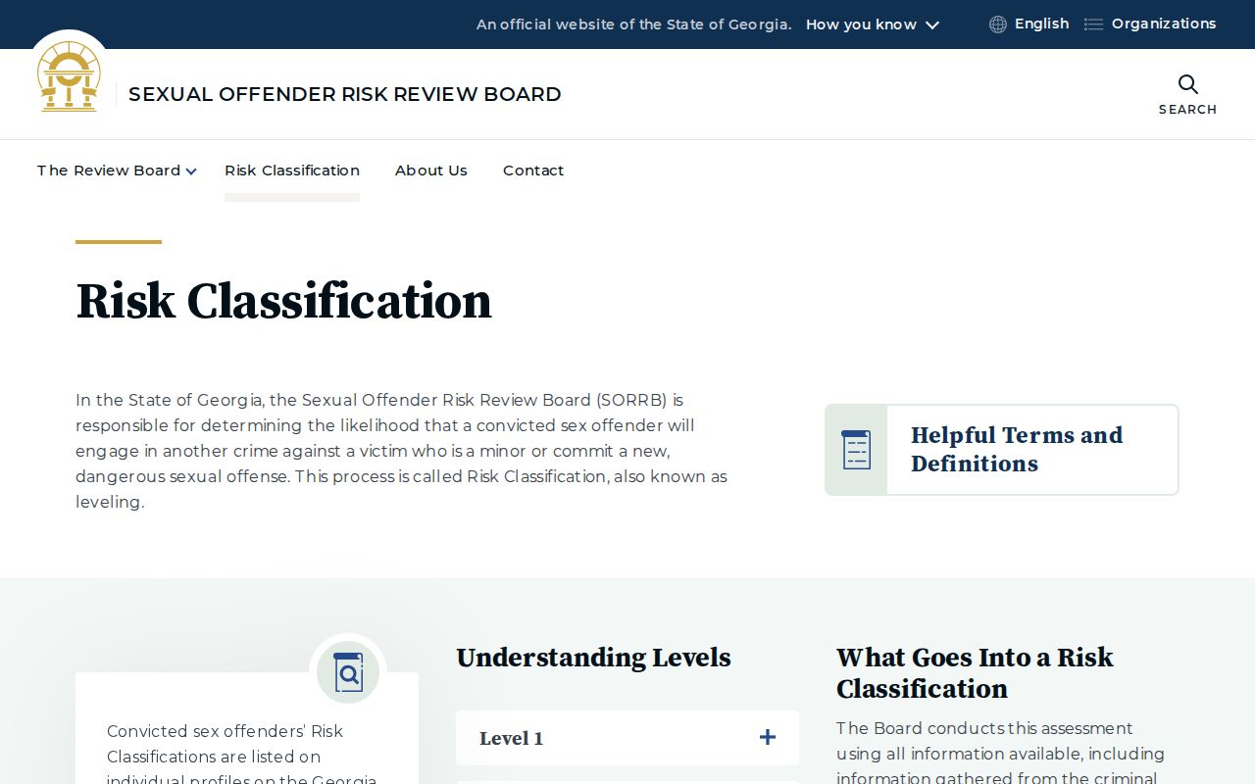Viewport: 1255px width, 784px height.
Task: Click the document icon beside Helpful Terms
Action: click(x=856, y=450)
